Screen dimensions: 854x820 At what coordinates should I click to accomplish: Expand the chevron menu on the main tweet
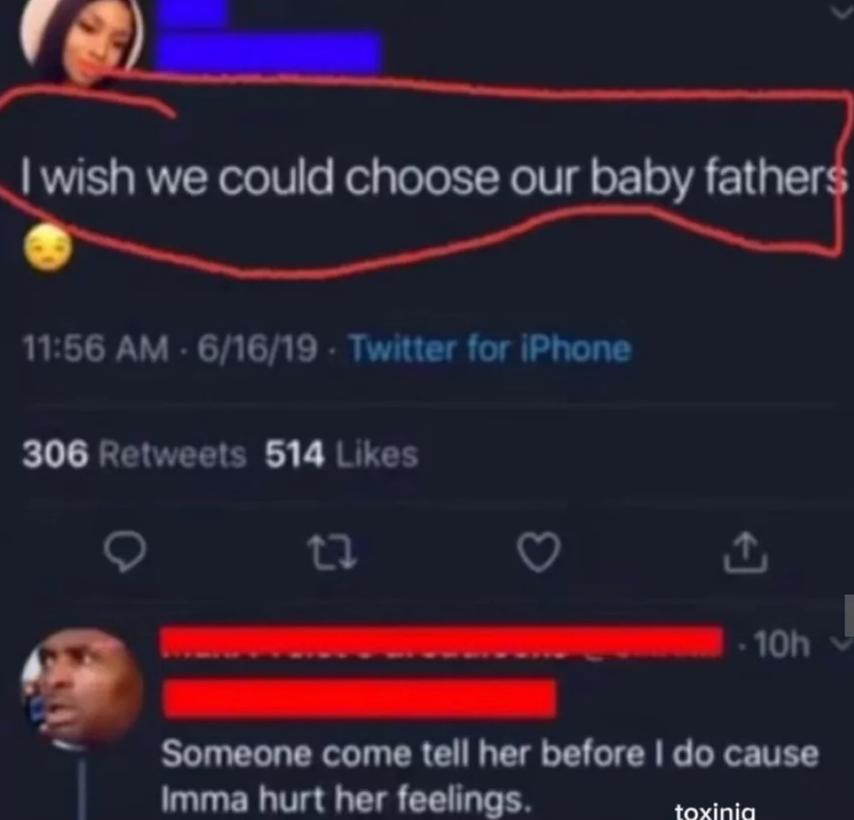(842, 11)
